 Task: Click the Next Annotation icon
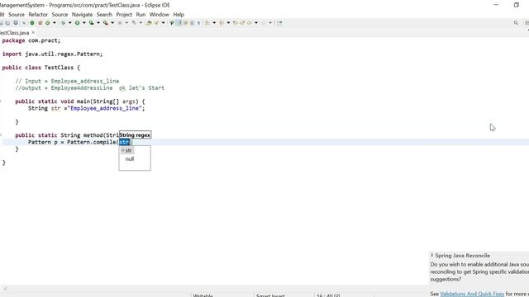click(207, 23)
